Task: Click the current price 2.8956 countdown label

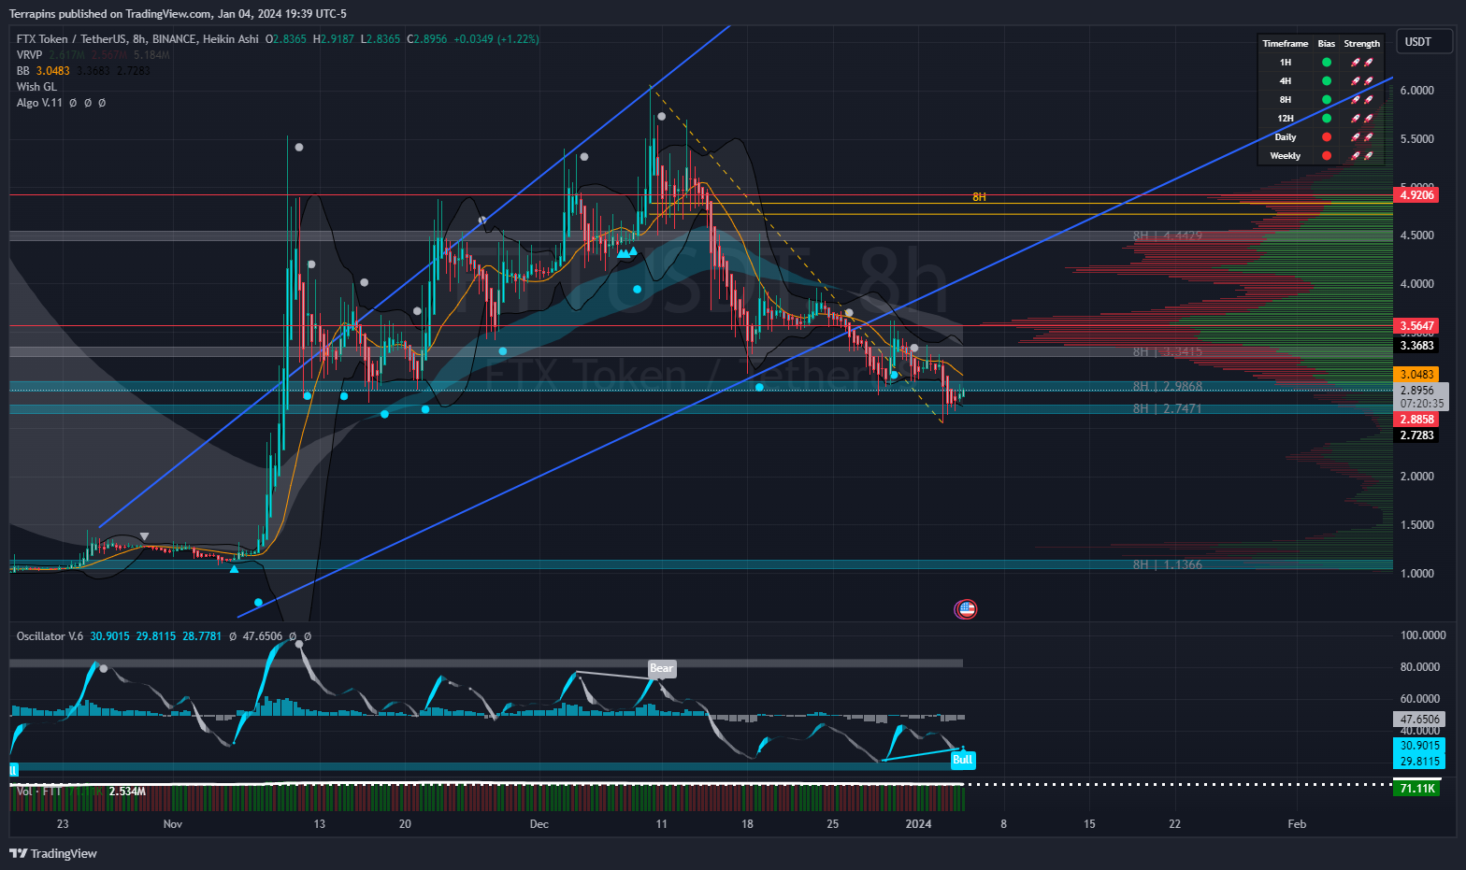Action: [1421, 397]
